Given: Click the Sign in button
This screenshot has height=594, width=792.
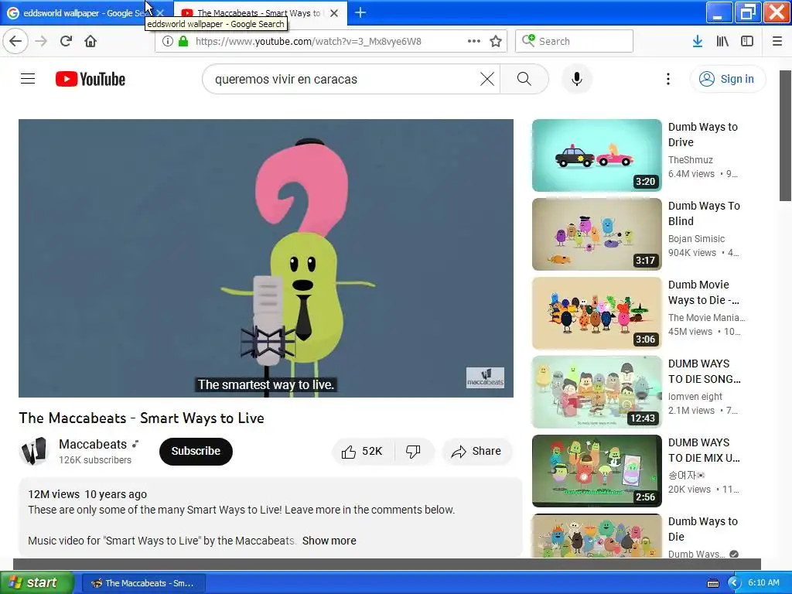Looking at the screenshot, I should click(x=727, y=79).
